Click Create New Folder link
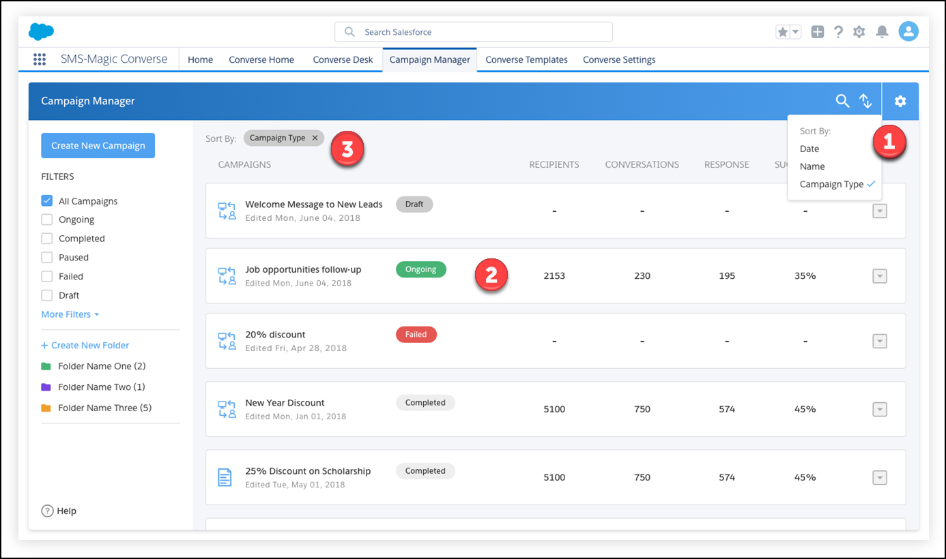This screenshot has width=946, height=559. click(x=85, y=346)
